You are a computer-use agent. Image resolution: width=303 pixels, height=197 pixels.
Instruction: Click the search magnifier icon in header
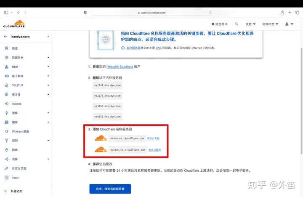tap(237, 24)
